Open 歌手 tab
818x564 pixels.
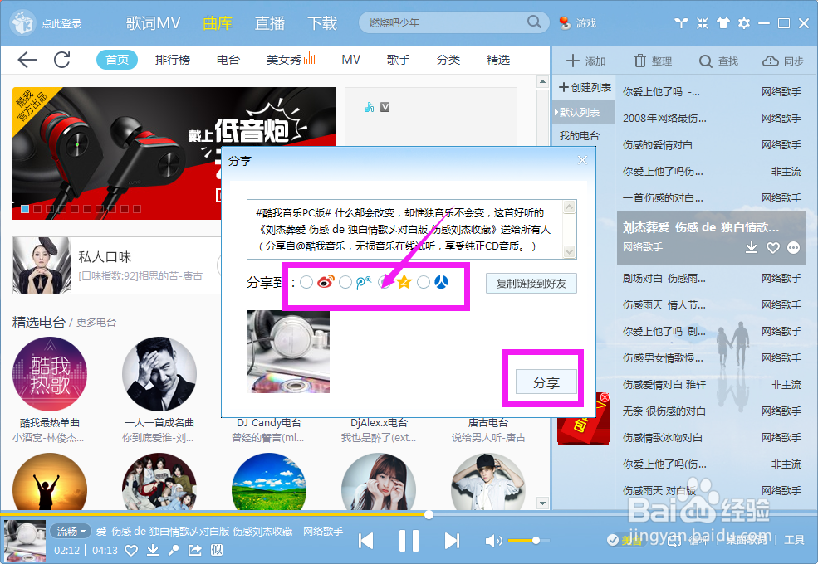tap(399, 60)
